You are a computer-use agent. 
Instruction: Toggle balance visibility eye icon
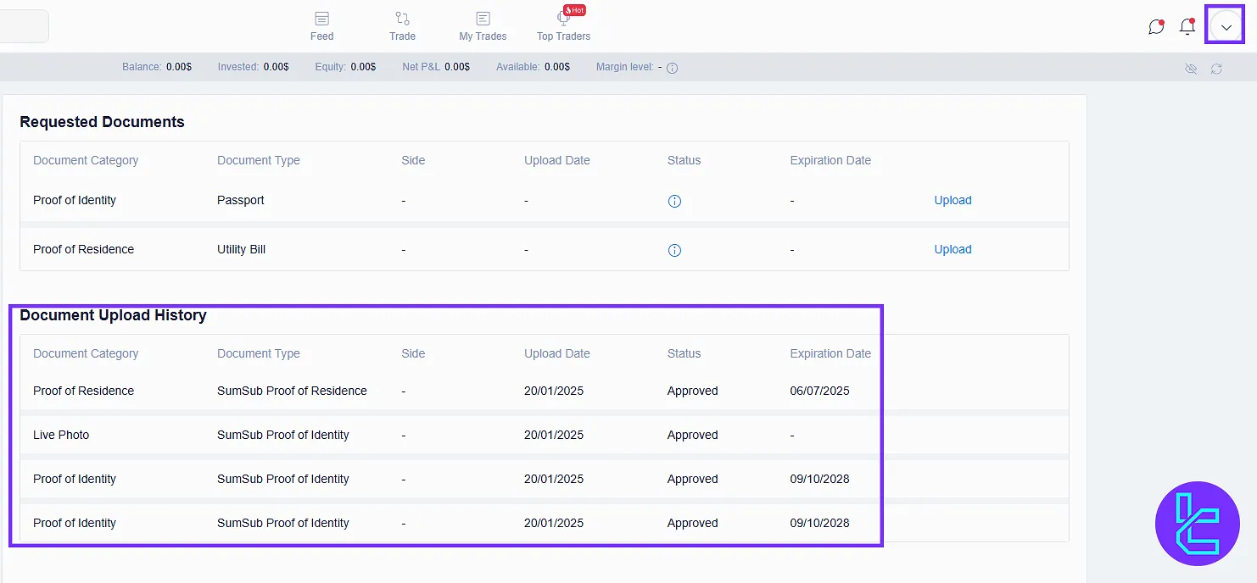1191,69
